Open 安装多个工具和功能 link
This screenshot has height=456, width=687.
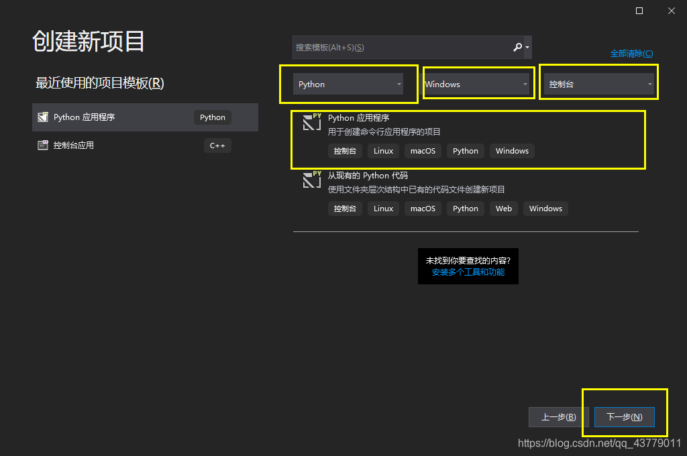pos(468,272)
